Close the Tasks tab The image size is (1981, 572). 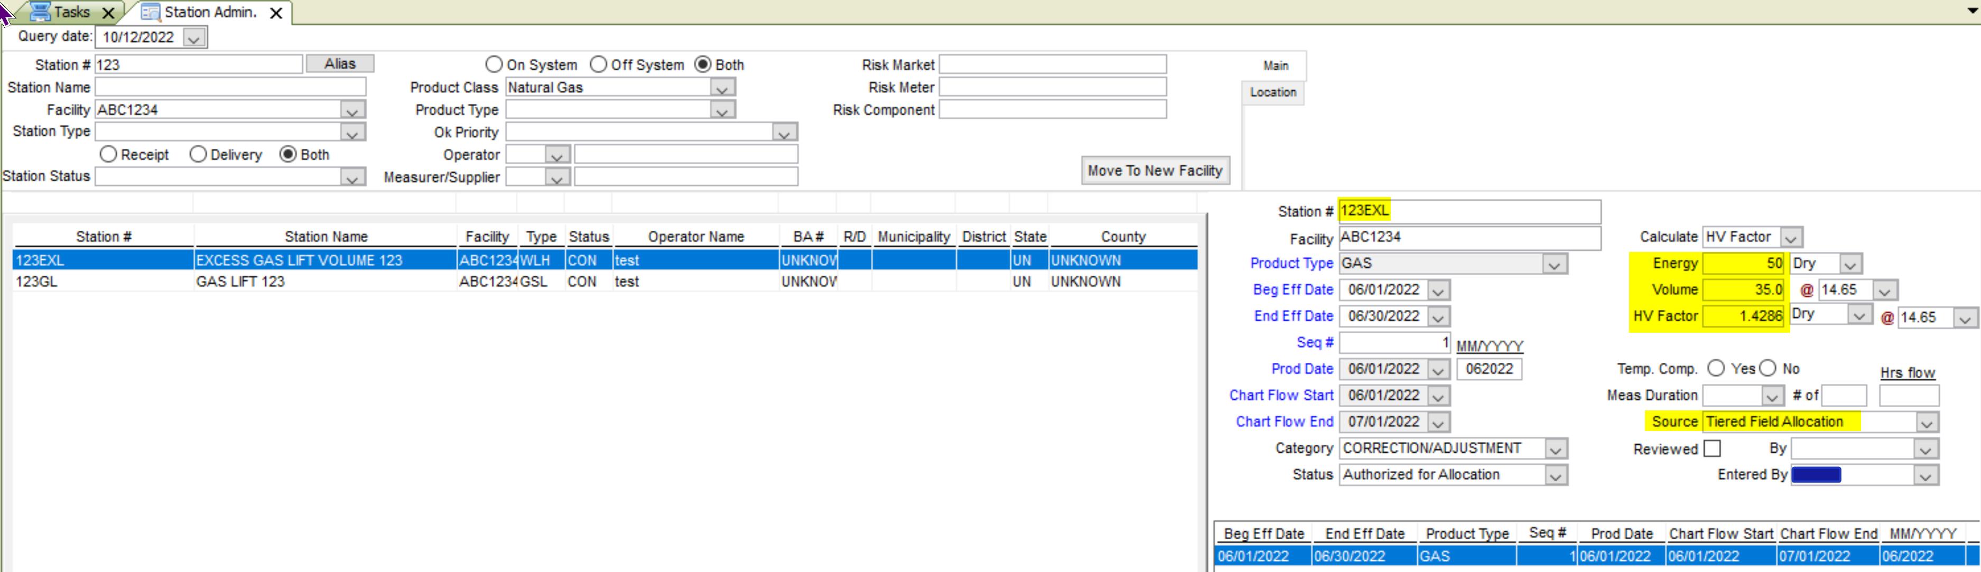coord(108,13)
